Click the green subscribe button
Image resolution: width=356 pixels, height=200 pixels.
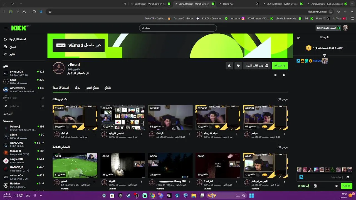pyautogui.click(x=280, y=66)
